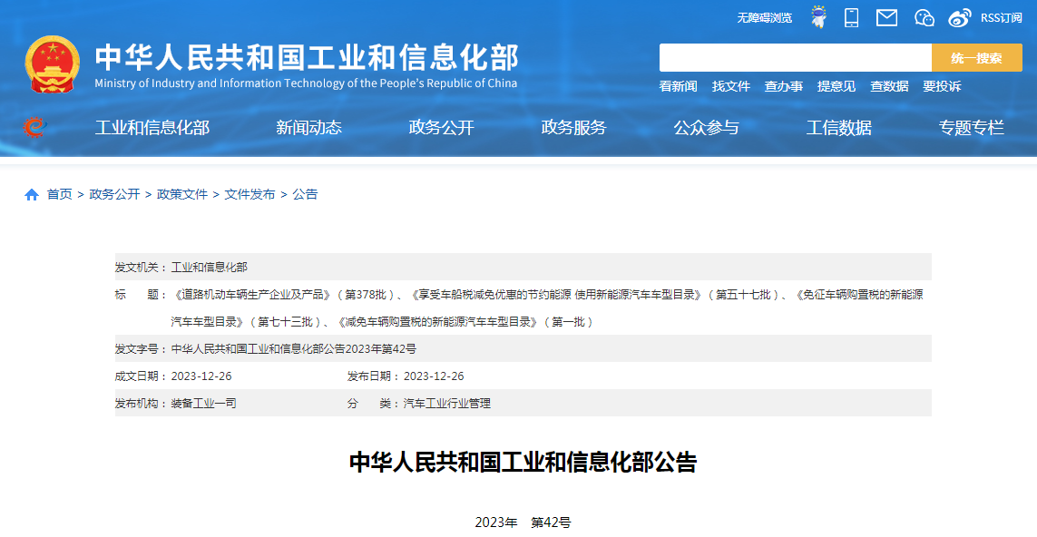The width and height of the screenshot is (1037, 537).
Task: Click the '2023年 第42号' line
Action: 523,522
